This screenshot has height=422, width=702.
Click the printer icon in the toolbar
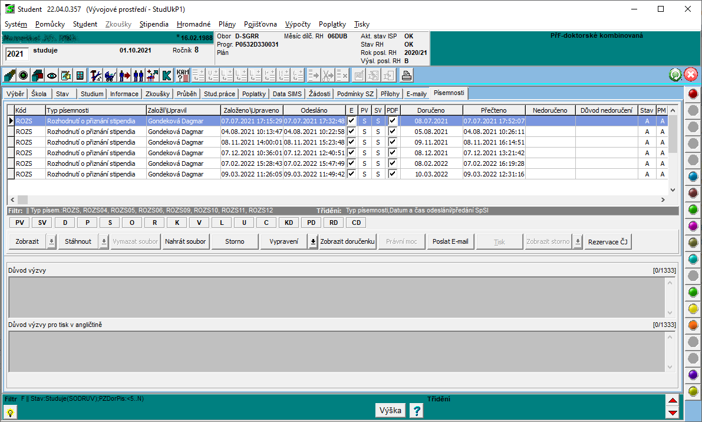(406, 76)
